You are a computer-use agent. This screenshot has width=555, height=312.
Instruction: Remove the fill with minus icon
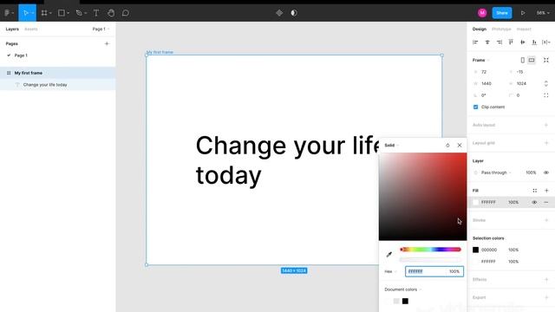[546, 202]
